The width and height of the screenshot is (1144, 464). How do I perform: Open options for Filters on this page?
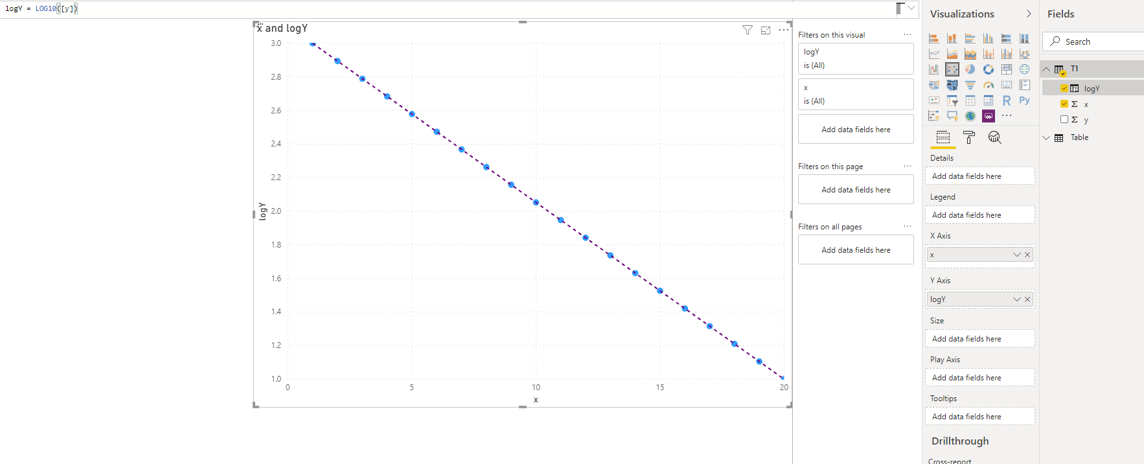[908, 167]
